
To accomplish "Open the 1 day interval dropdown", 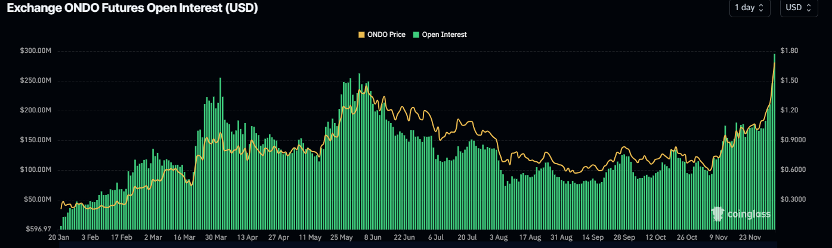I will (749, 8).
